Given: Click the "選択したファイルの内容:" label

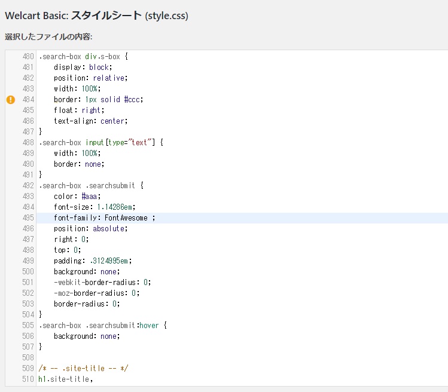Looking at the screenshot, I should point(48,37).
